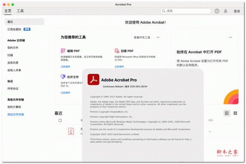Open the help question mark icon
The image size is (246, 164).
[217, 11]
